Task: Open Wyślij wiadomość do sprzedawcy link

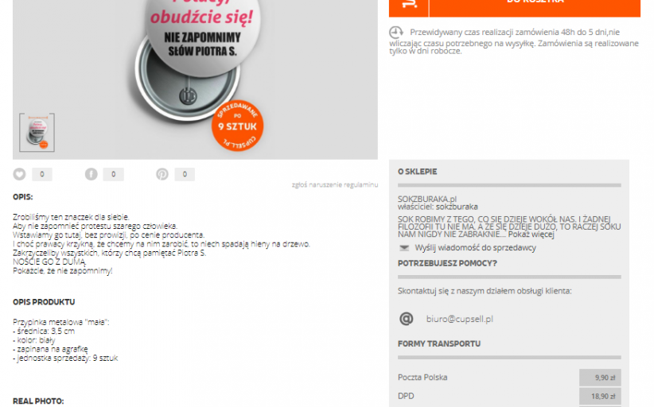Action: tap(475, 248)
